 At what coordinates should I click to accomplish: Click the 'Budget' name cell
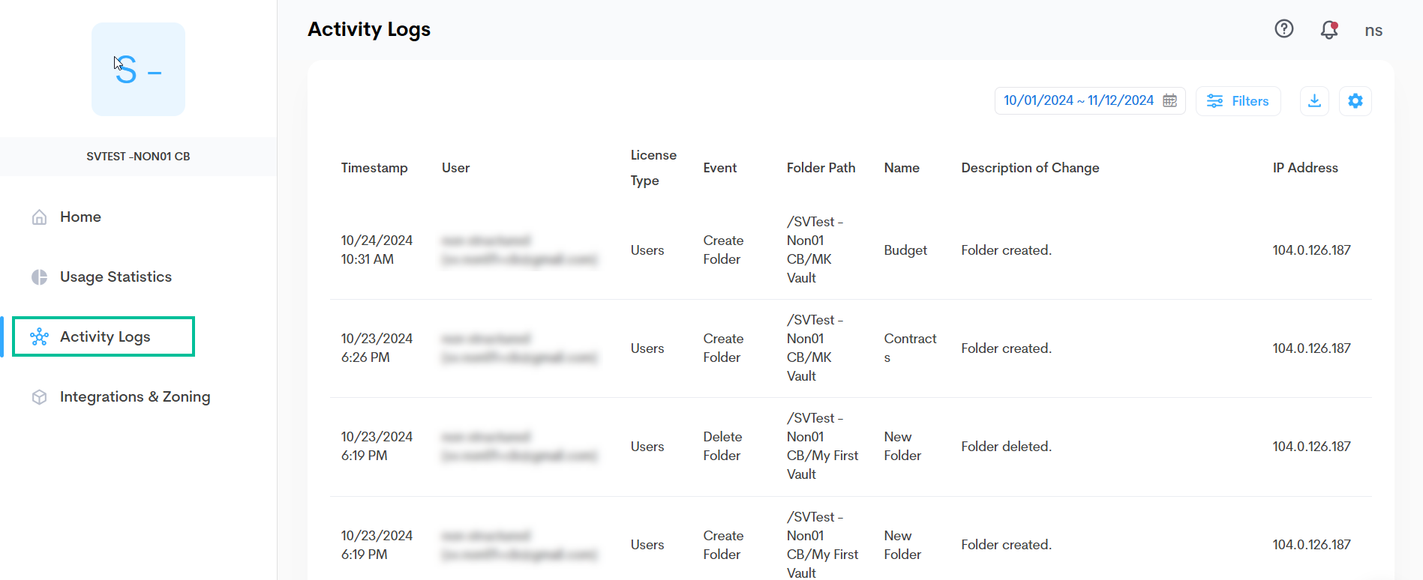click(905, 250)
